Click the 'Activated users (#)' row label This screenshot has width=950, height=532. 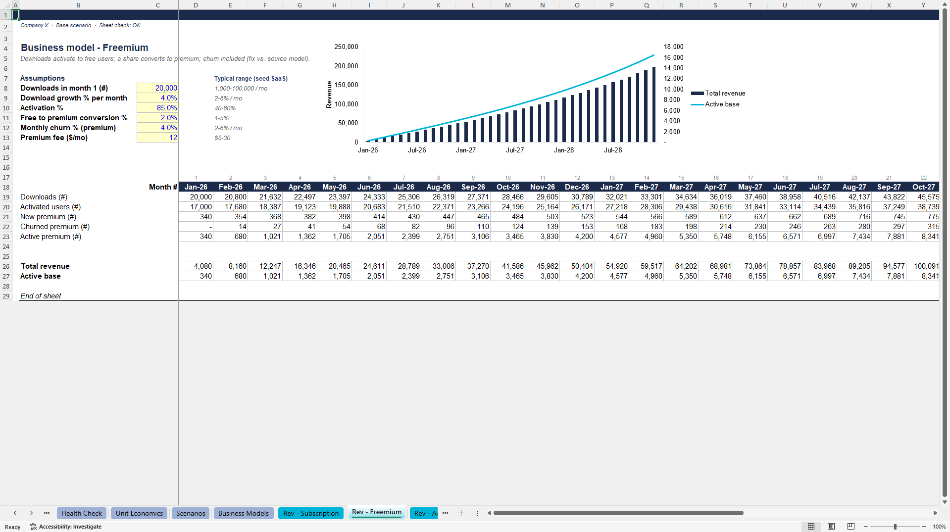50,207
